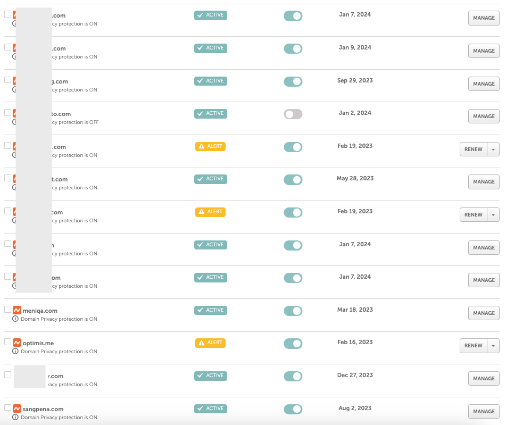
Task: Open the sangpena.com domain name link
Action: pos(43,409)
